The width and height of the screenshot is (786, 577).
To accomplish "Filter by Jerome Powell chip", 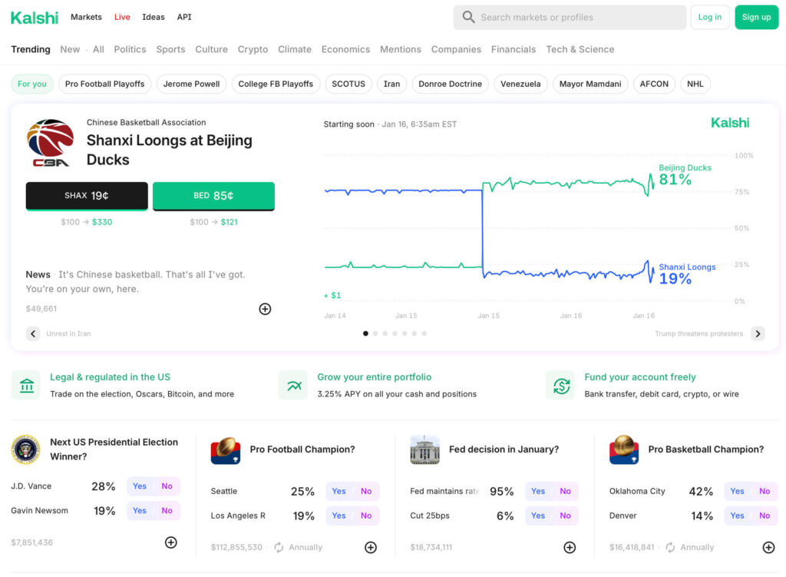I will pos(191,84).
